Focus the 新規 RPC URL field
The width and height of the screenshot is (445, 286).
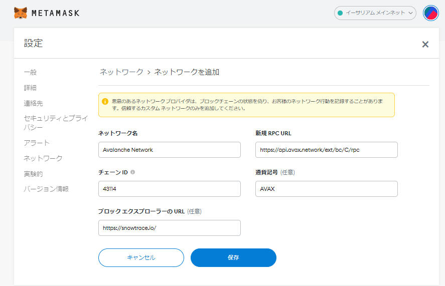click(327, 150)
